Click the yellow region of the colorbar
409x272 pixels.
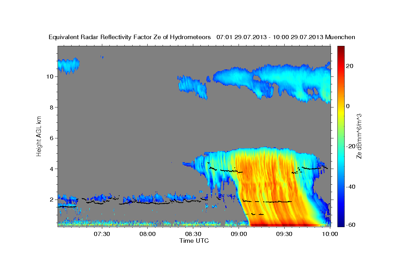coord(340,112)
